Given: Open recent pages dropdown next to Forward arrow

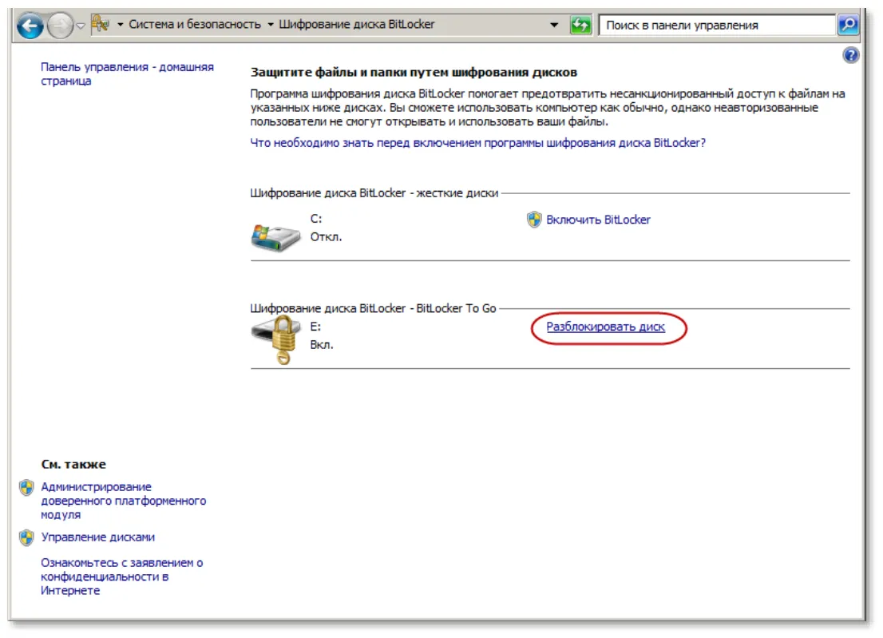Looking at the screenshot, I should pyautogui.click(x=81, y=26).
